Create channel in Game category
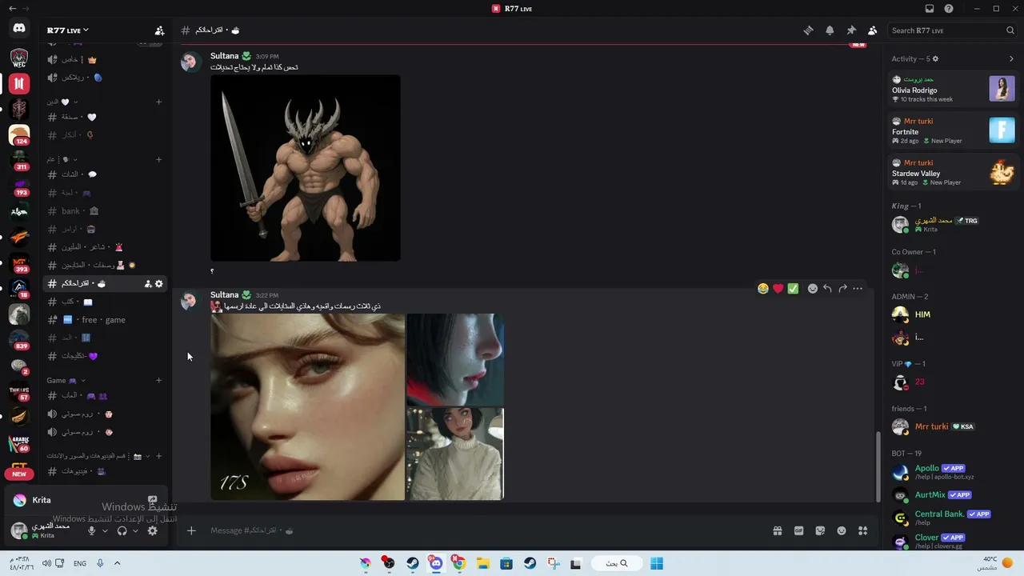This screenshot has height=576, width=1024. pos(158,380)
